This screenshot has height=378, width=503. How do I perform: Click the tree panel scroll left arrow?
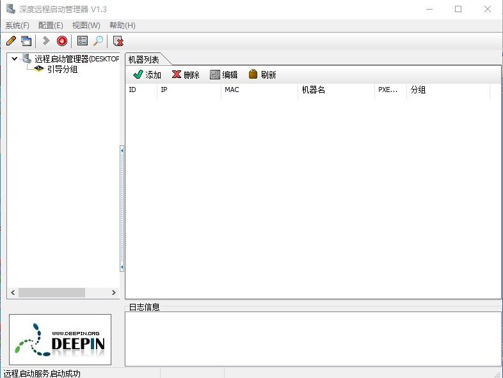click(x=13, y=292)
